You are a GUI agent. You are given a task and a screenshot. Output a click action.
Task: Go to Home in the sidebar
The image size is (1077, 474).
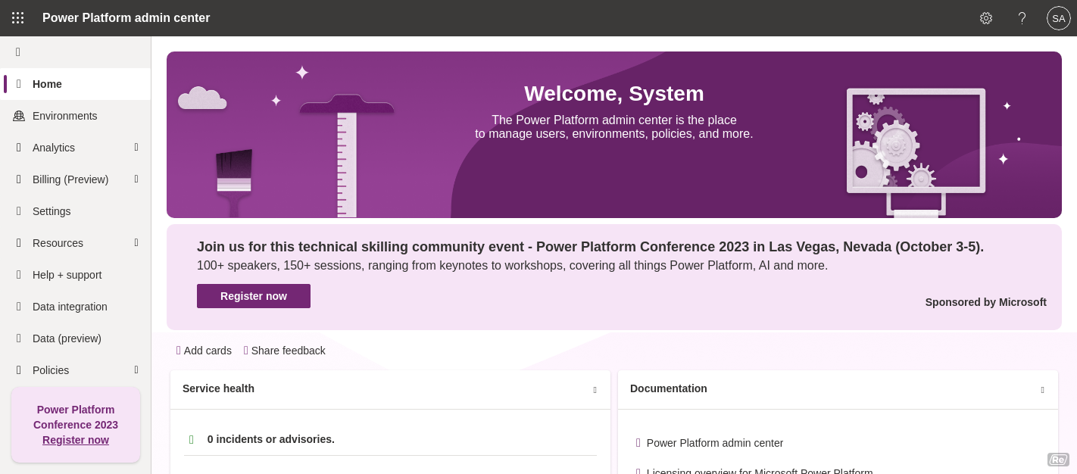click(x=47, y=84)
